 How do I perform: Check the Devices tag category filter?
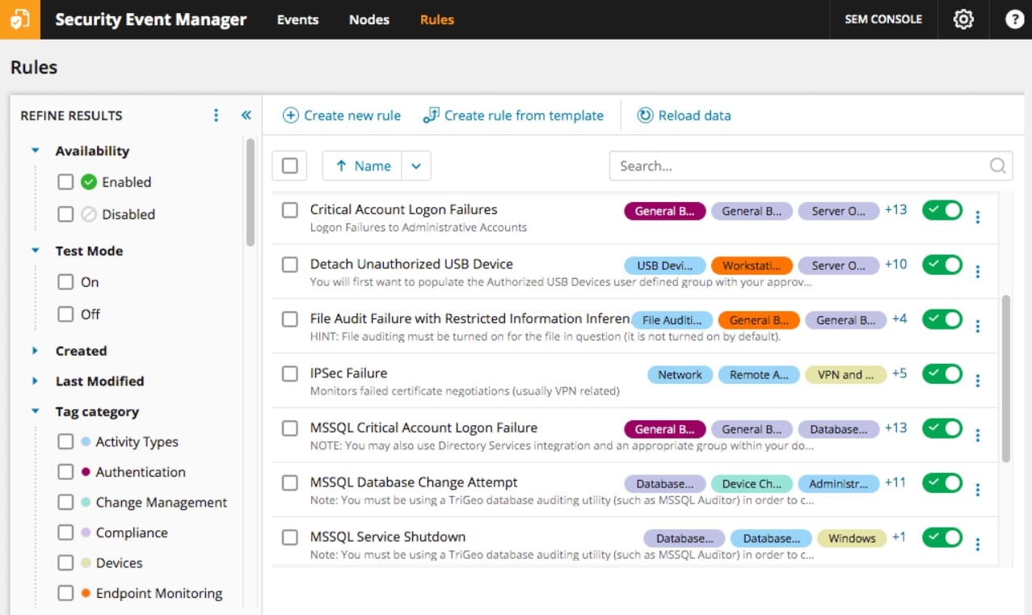point(65,563)
